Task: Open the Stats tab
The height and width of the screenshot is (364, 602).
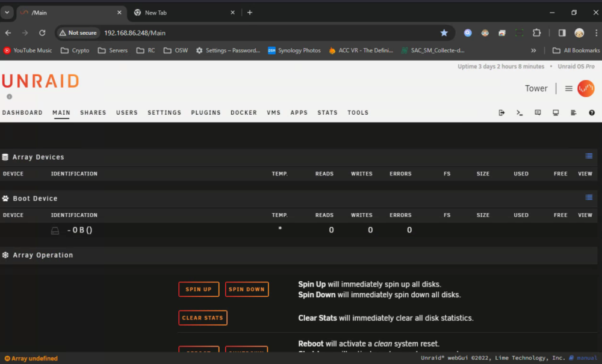Action: [x=327, y=113]
